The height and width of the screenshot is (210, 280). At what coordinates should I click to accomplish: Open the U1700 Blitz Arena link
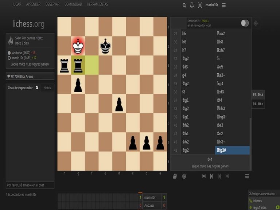pos(24,77)
